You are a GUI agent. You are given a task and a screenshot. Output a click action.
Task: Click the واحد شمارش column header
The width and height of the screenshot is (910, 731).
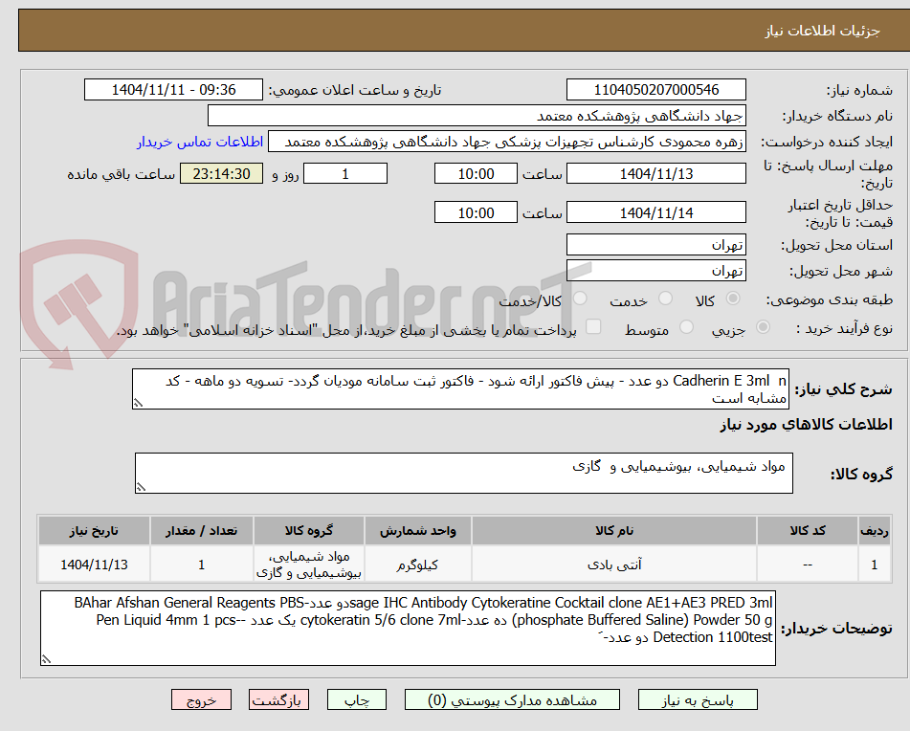point(418,531)
